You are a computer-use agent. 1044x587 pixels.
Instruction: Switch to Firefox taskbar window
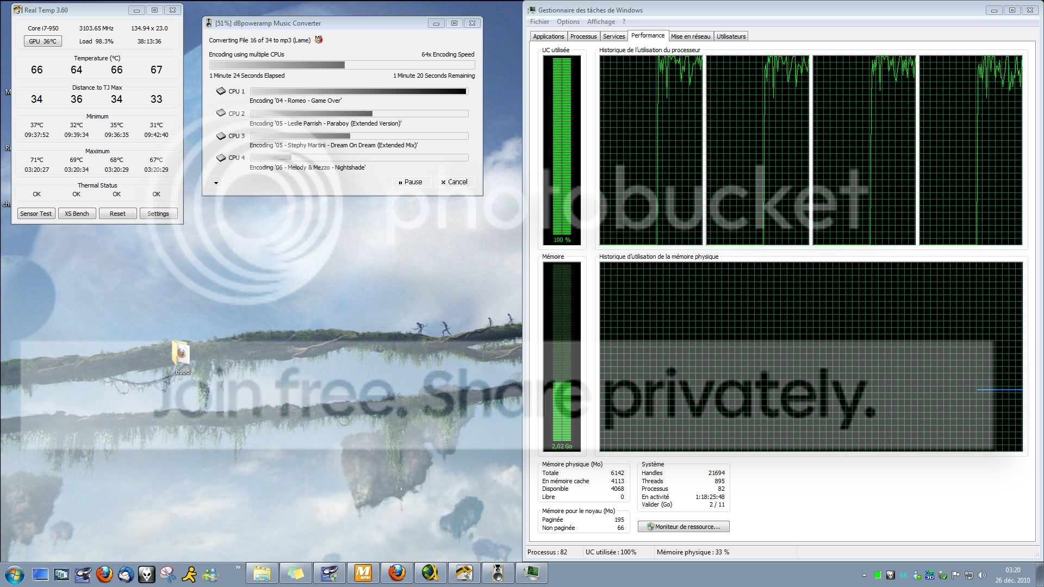(397, 573)
